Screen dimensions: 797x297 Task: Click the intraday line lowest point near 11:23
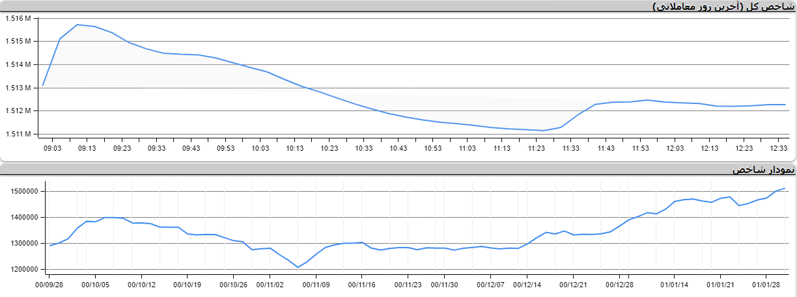(x=544, y=131)
